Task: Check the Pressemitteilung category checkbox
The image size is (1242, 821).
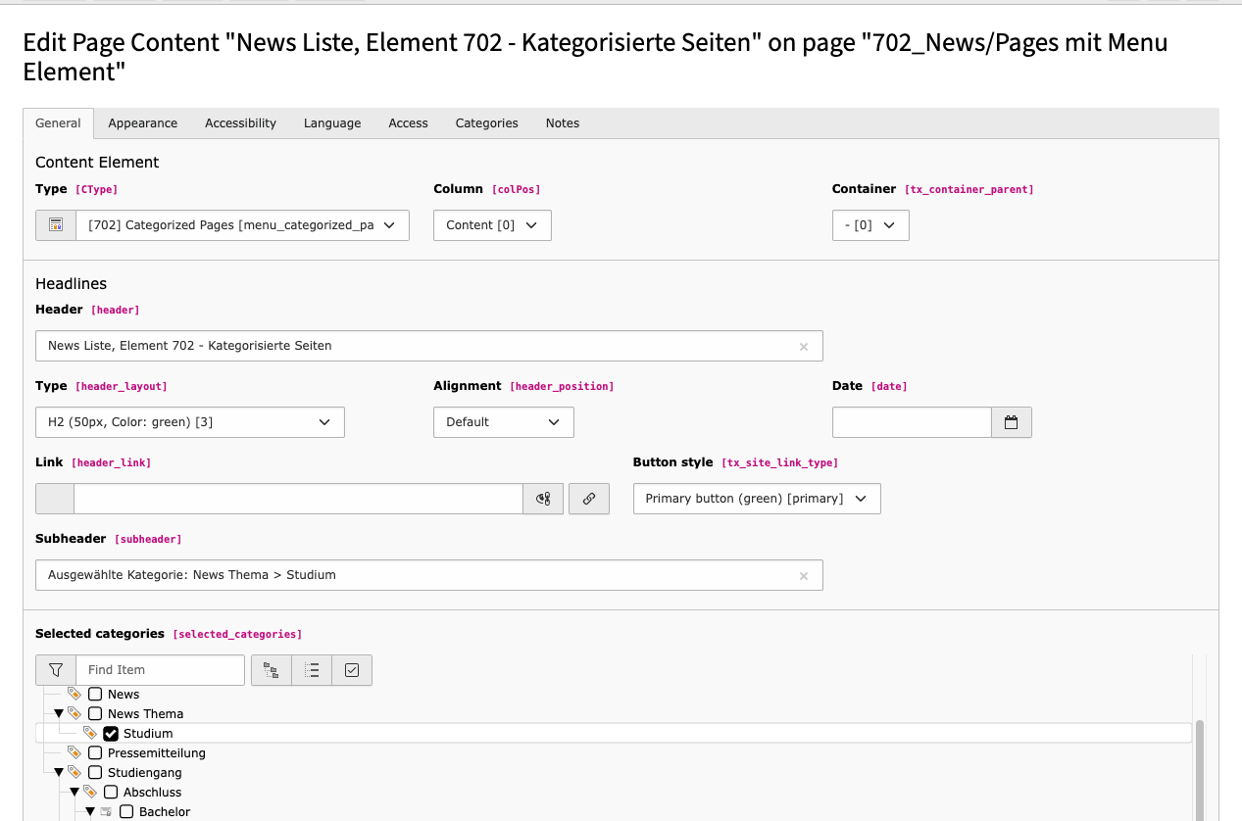Action: pyautogui.click(x=95, y=753)
